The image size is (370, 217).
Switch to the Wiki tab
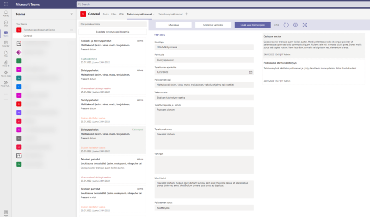pyautogui.click(x=121, y=14)
